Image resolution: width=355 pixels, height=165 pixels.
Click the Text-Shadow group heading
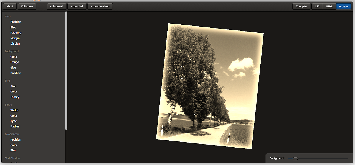12,158
